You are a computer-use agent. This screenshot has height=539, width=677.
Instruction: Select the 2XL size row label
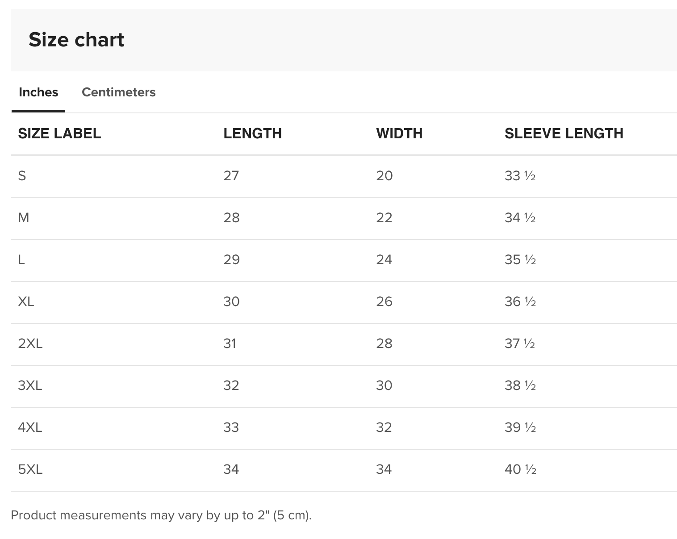30,344
